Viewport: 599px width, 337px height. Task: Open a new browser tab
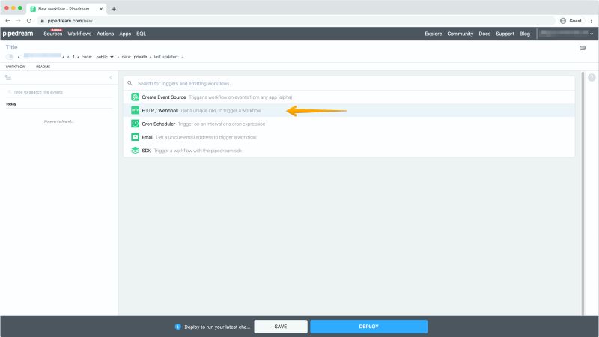pyautogui.click(x=114, y=9)
